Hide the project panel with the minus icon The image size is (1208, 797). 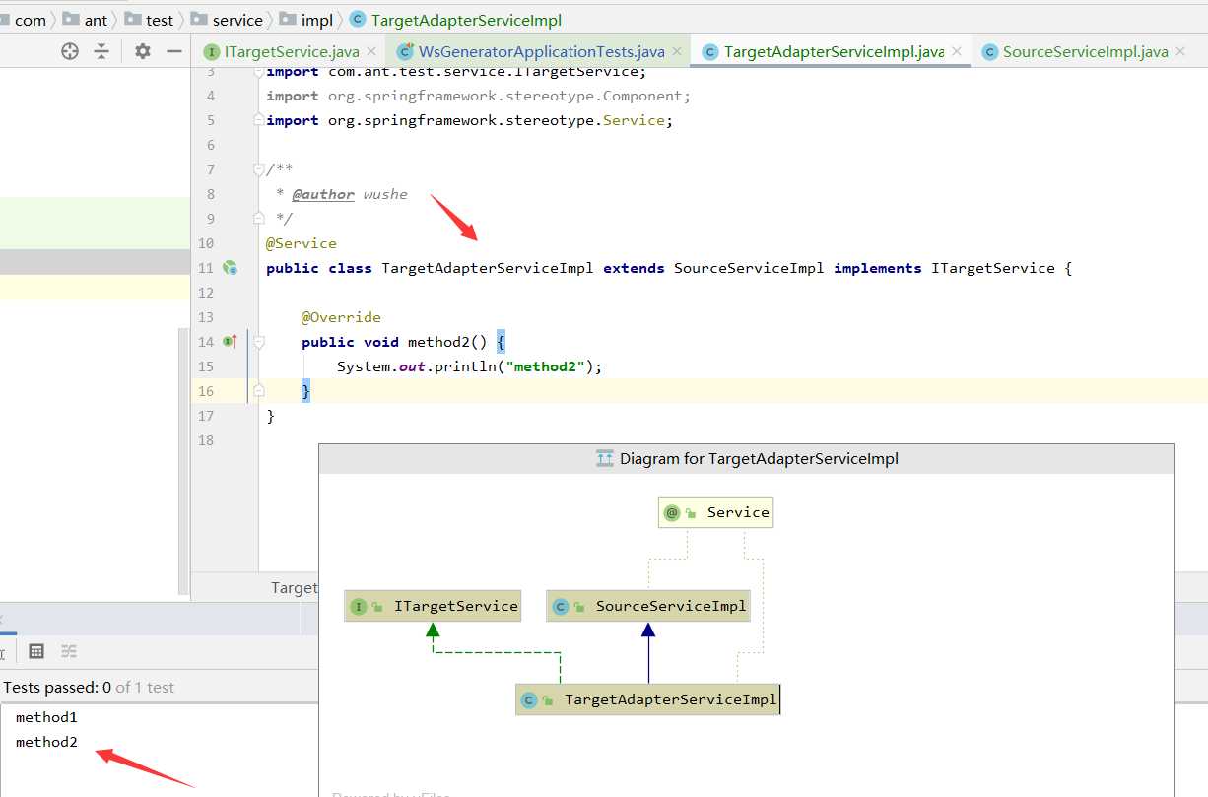tap(174, 51)
